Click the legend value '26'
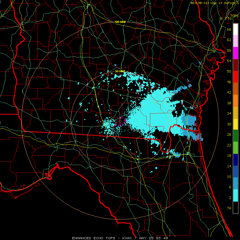The width and height of the screenshot is (240, 240). pyautogui.click(x=229, y=135)
